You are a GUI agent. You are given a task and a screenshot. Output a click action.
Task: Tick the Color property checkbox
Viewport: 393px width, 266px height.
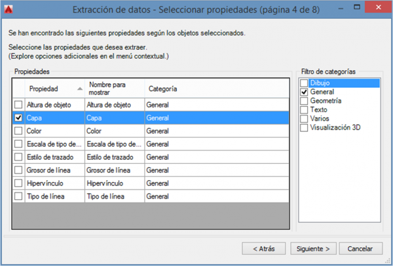(x=18, y=131)
